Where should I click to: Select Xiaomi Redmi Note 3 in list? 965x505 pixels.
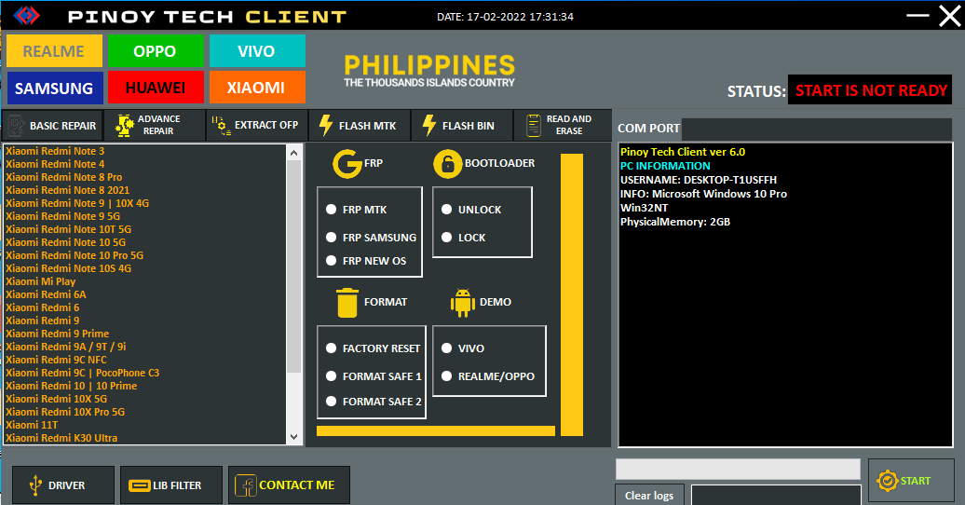pos(55,151)
